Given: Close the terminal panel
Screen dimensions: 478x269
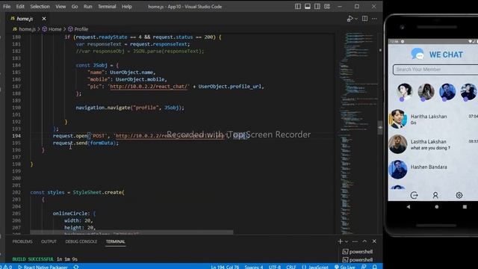Looking at the screenshot, I should pyautogui.click(x=374, y=241).
